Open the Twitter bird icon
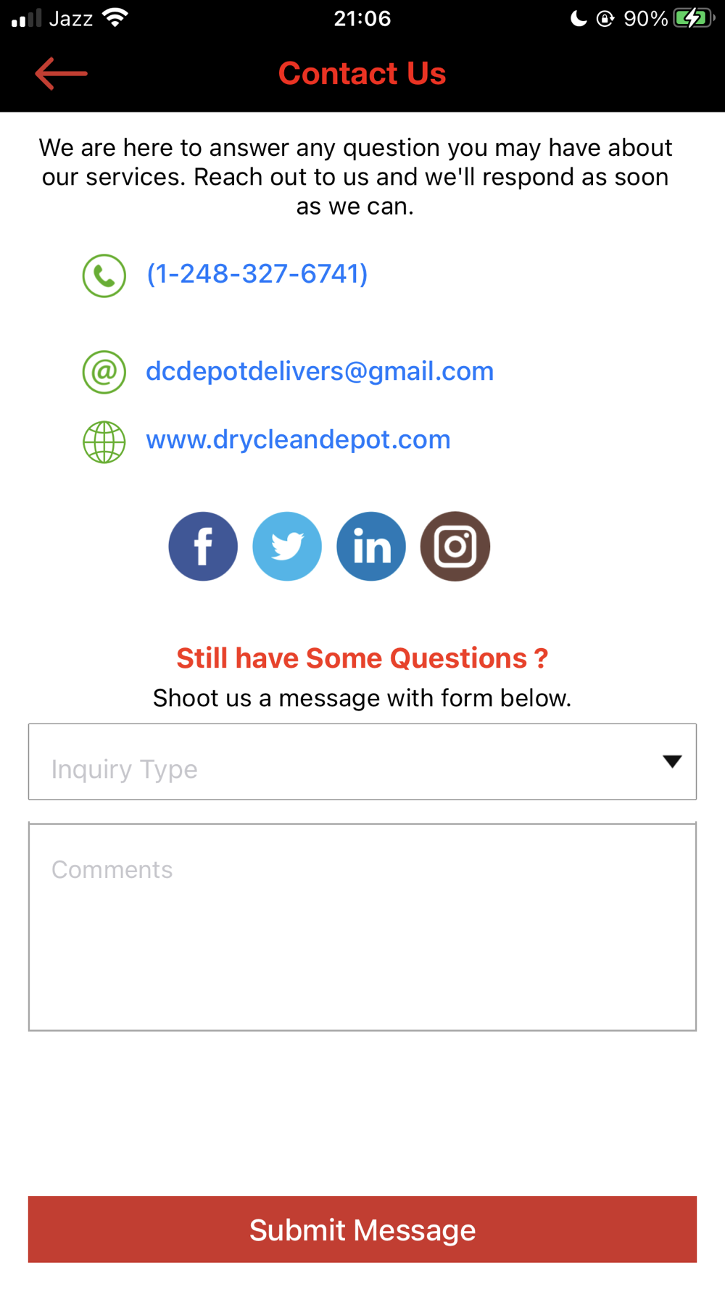The image size is (725, 1289). click(287, 547)
